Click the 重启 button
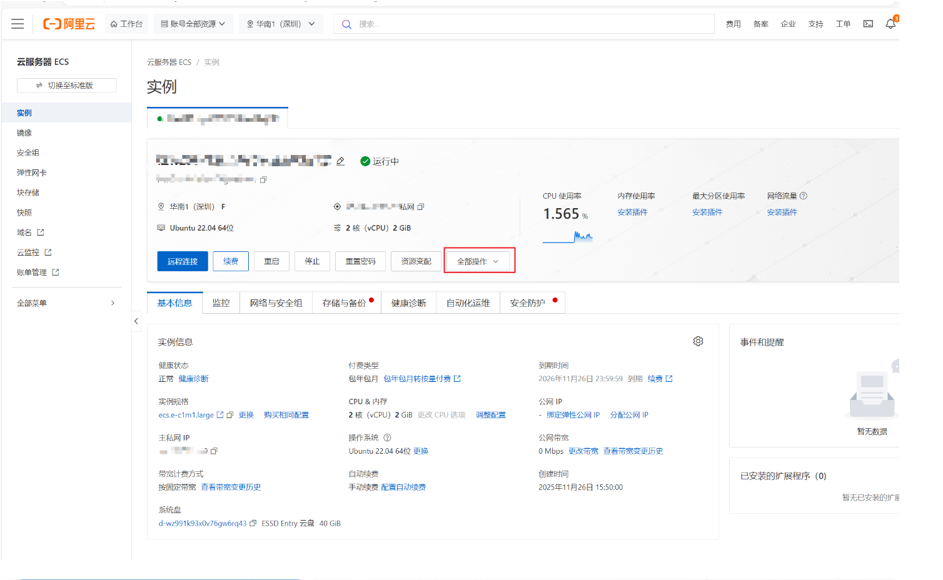The height and width of the screenshot is (580, 943). (x=271, y=261)
